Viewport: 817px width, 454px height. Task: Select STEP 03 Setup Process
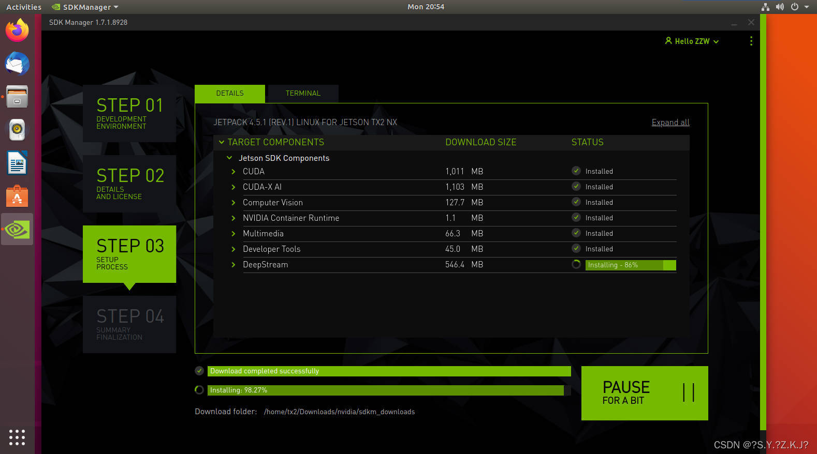pos(129,254)
